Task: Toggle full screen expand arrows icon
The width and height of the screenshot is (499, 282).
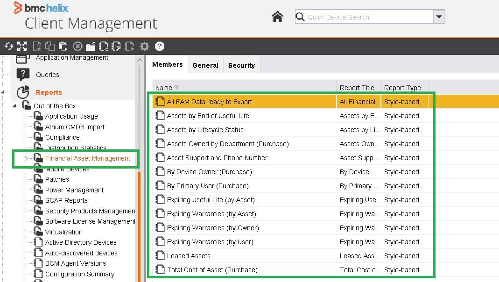Action: tap(22, 47)
